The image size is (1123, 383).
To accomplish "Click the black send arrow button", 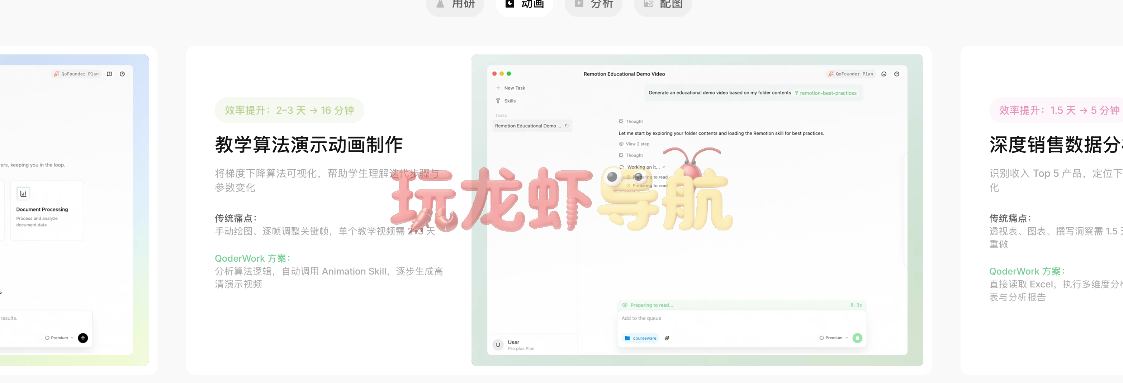I will (x=83, y=338).
